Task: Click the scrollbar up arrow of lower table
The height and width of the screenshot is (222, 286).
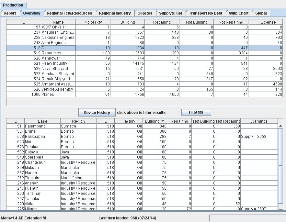Action: [x=280, y=126]
